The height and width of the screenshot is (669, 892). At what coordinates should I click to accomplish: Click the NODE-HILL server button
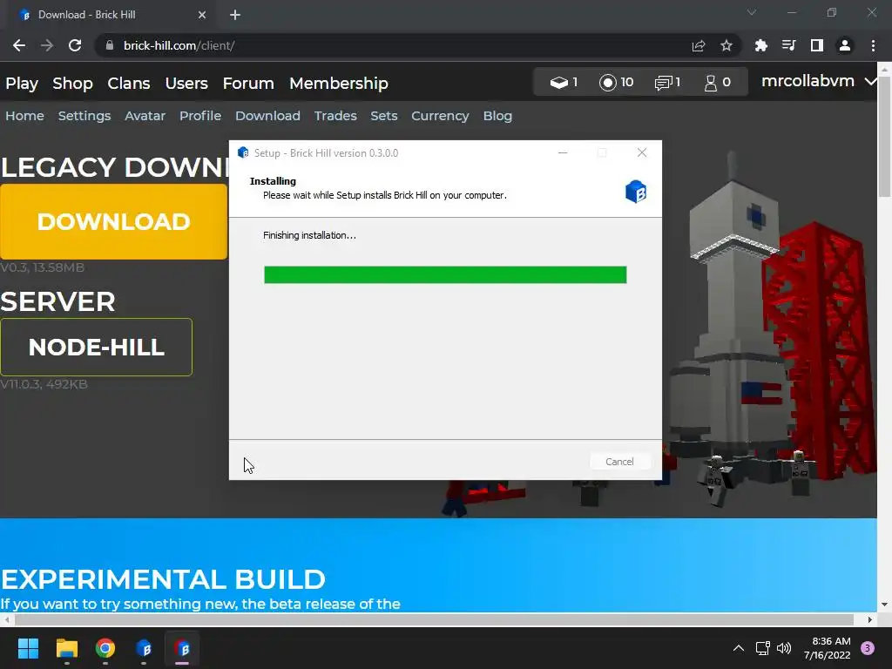pos(96,347)
